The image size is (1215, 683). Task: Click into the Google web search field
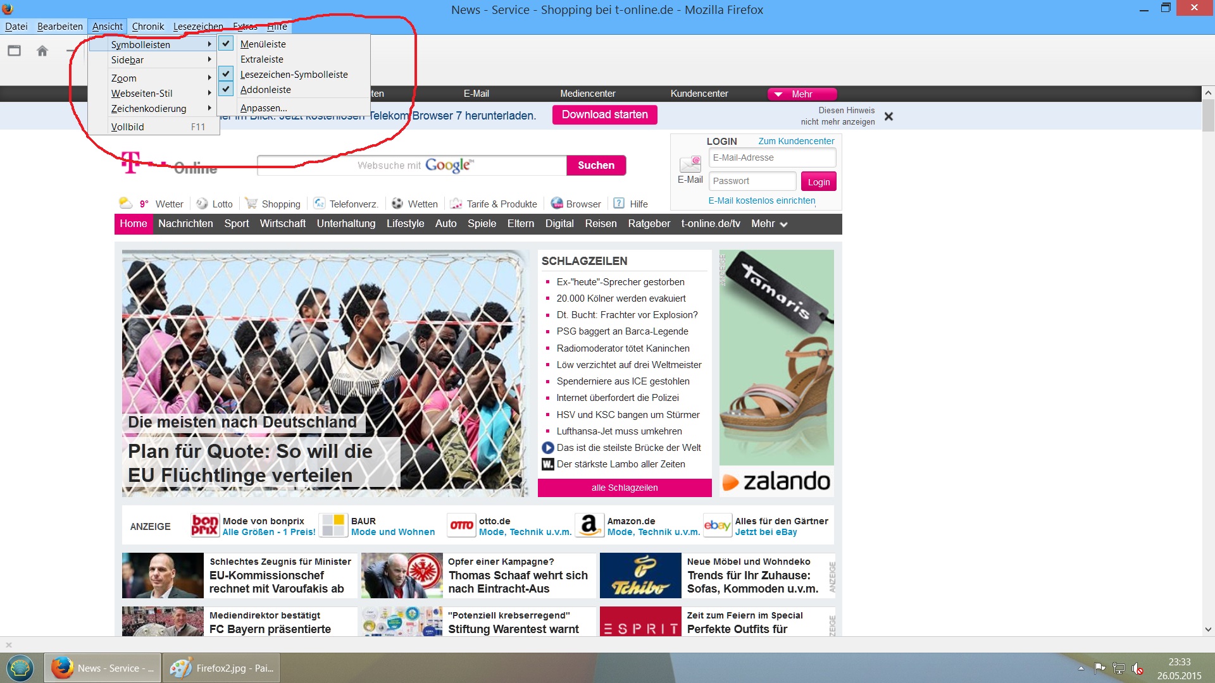coord(412,165)
